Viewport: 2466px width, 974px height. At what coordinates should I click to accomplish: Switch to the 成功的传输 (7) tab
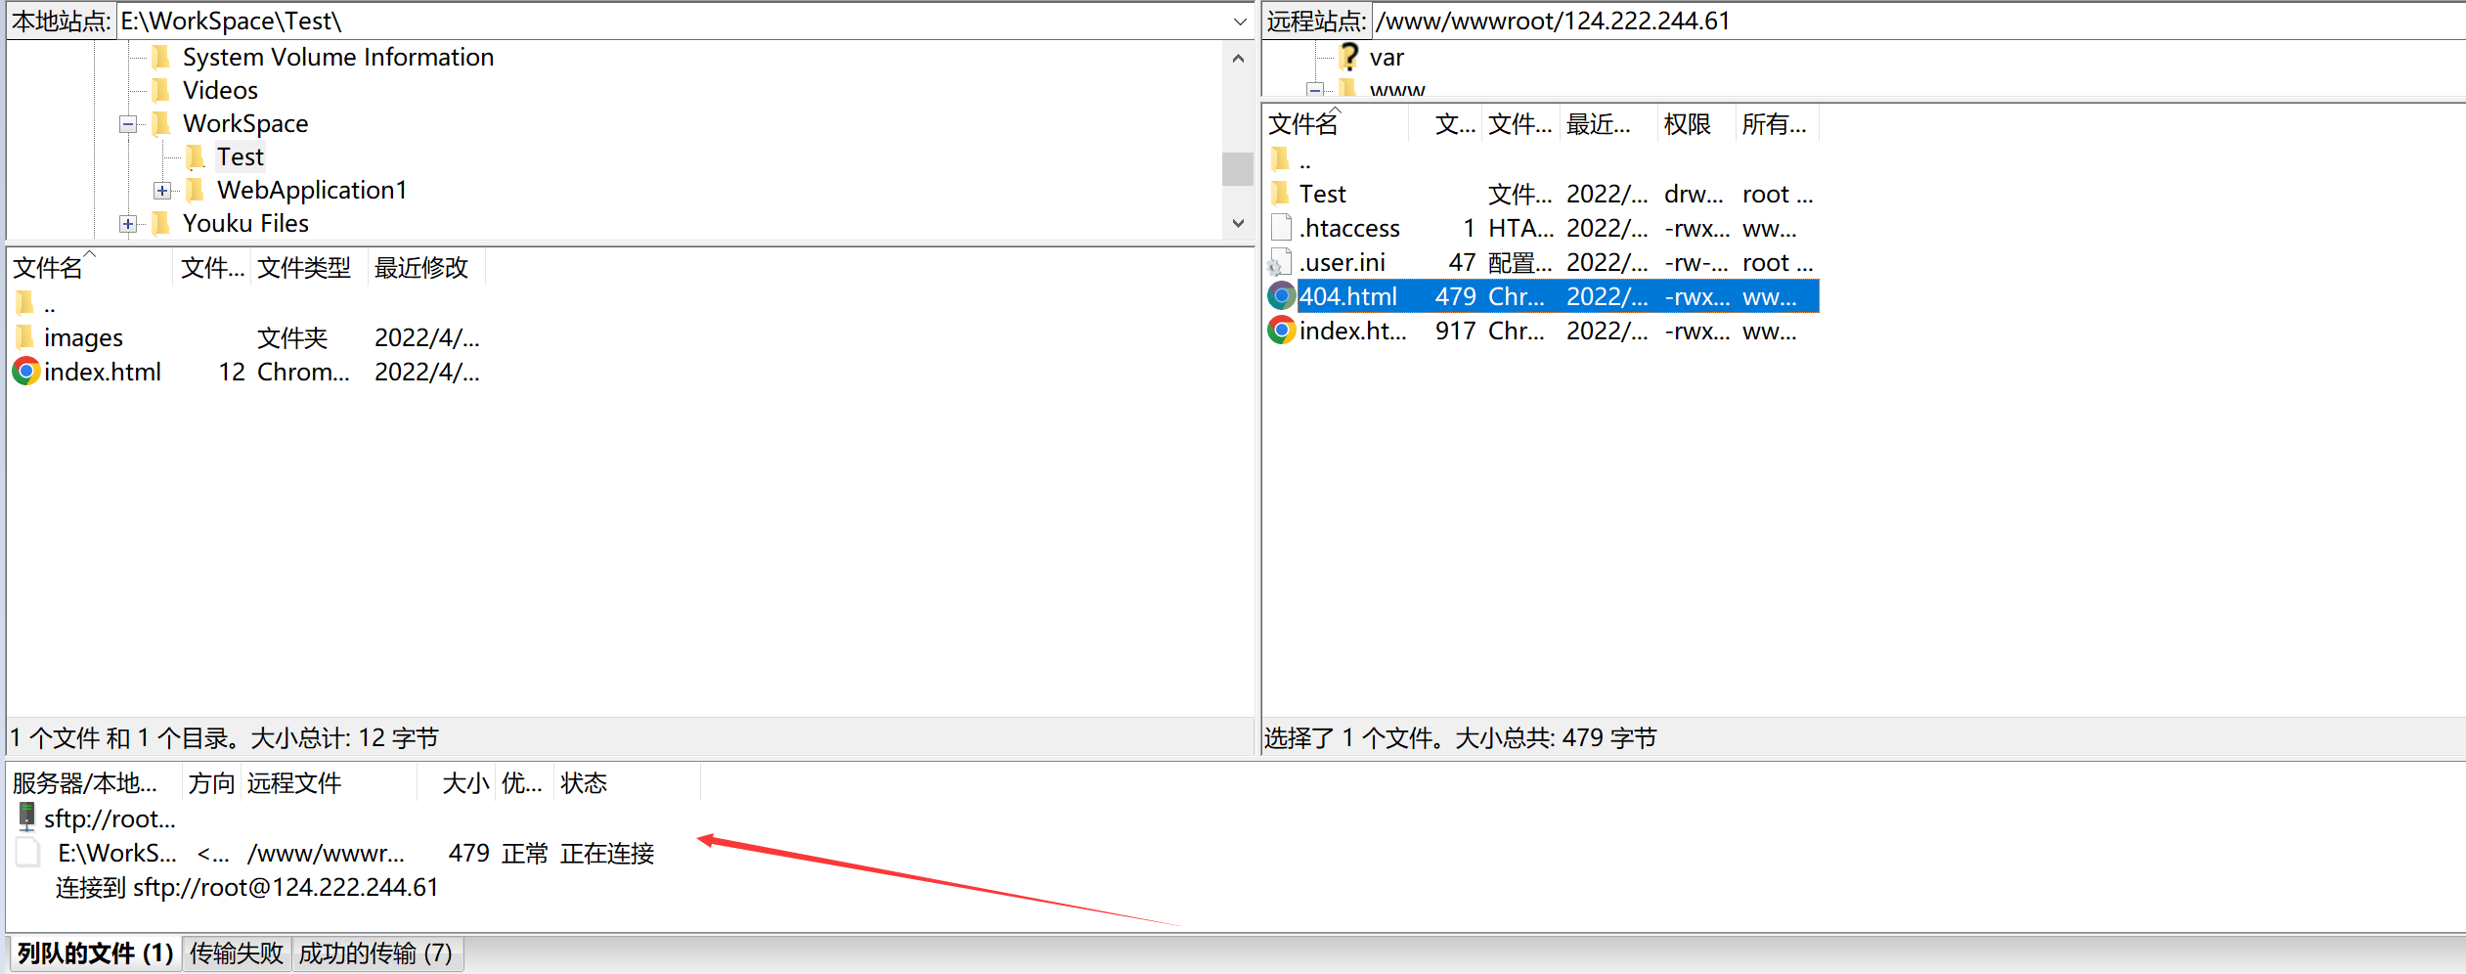click(375, 953)
